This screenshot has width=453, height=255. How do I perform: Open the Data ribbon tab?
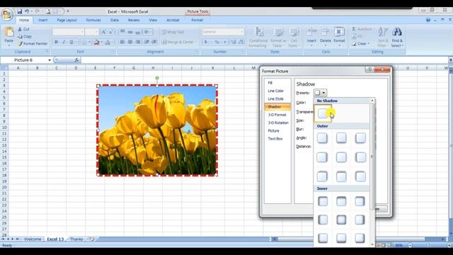[115, 20]
